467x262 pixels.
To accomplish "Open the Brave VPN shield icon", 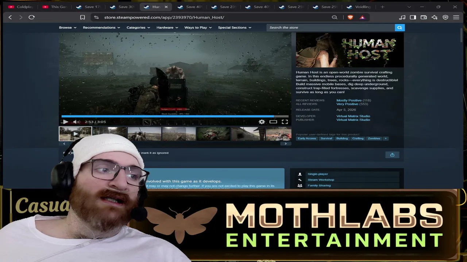I will (x=445, y=17).
